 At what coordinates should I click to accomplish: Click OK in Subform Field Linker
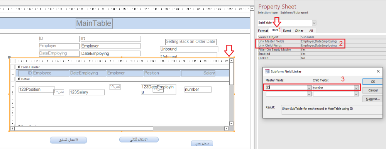[372, 81]
